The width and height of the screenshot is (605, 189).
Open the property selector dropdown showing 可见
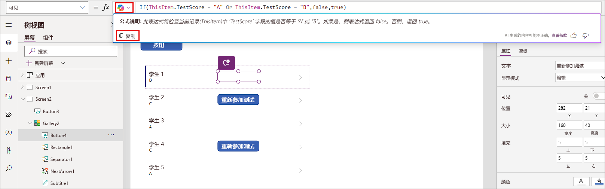pyautogui.click(x=47, y=7)
